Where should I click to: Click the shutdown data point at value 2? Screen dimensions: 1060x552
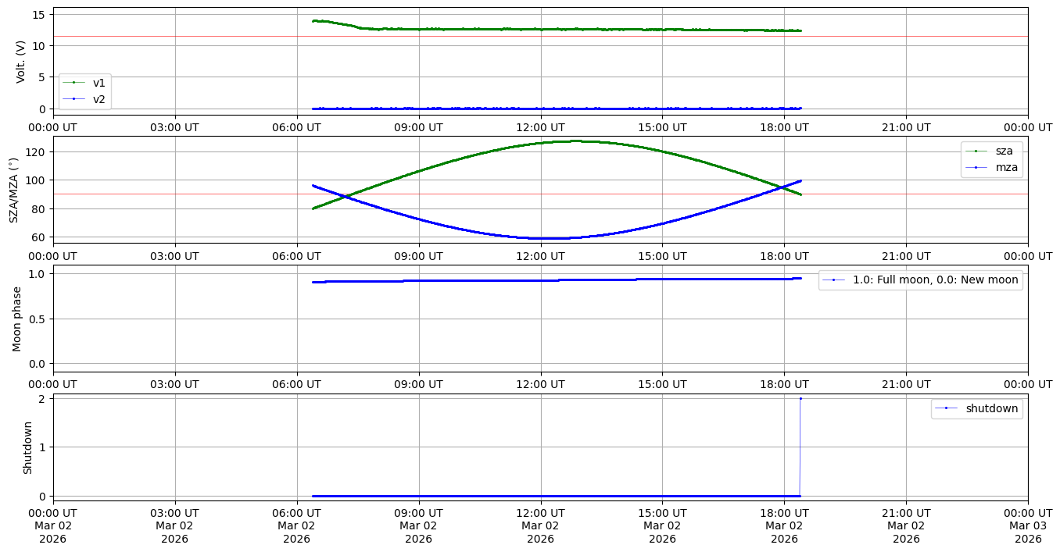[x=800, y=398]
